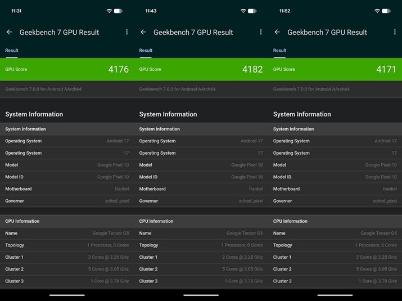Tap Android 17 value in 11:43 screen
The width and height of the screenshot is (402, 301).
coord(252,141)
